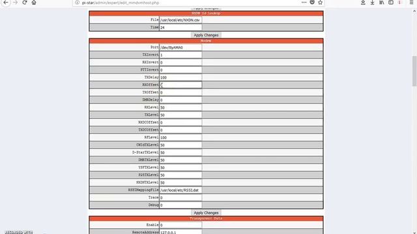The image size is (417, 234).
Task: Click the red extension icon in toolbar
Action: pyautogui.click(x=399, y=3)
